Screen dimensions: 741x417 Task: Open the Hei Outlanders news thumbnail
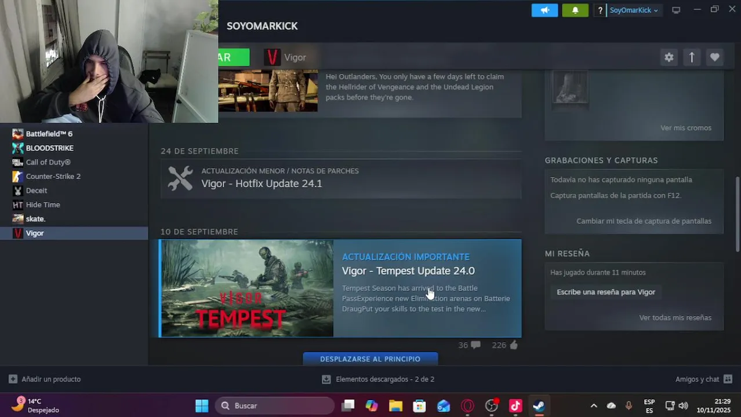(268, 91)
